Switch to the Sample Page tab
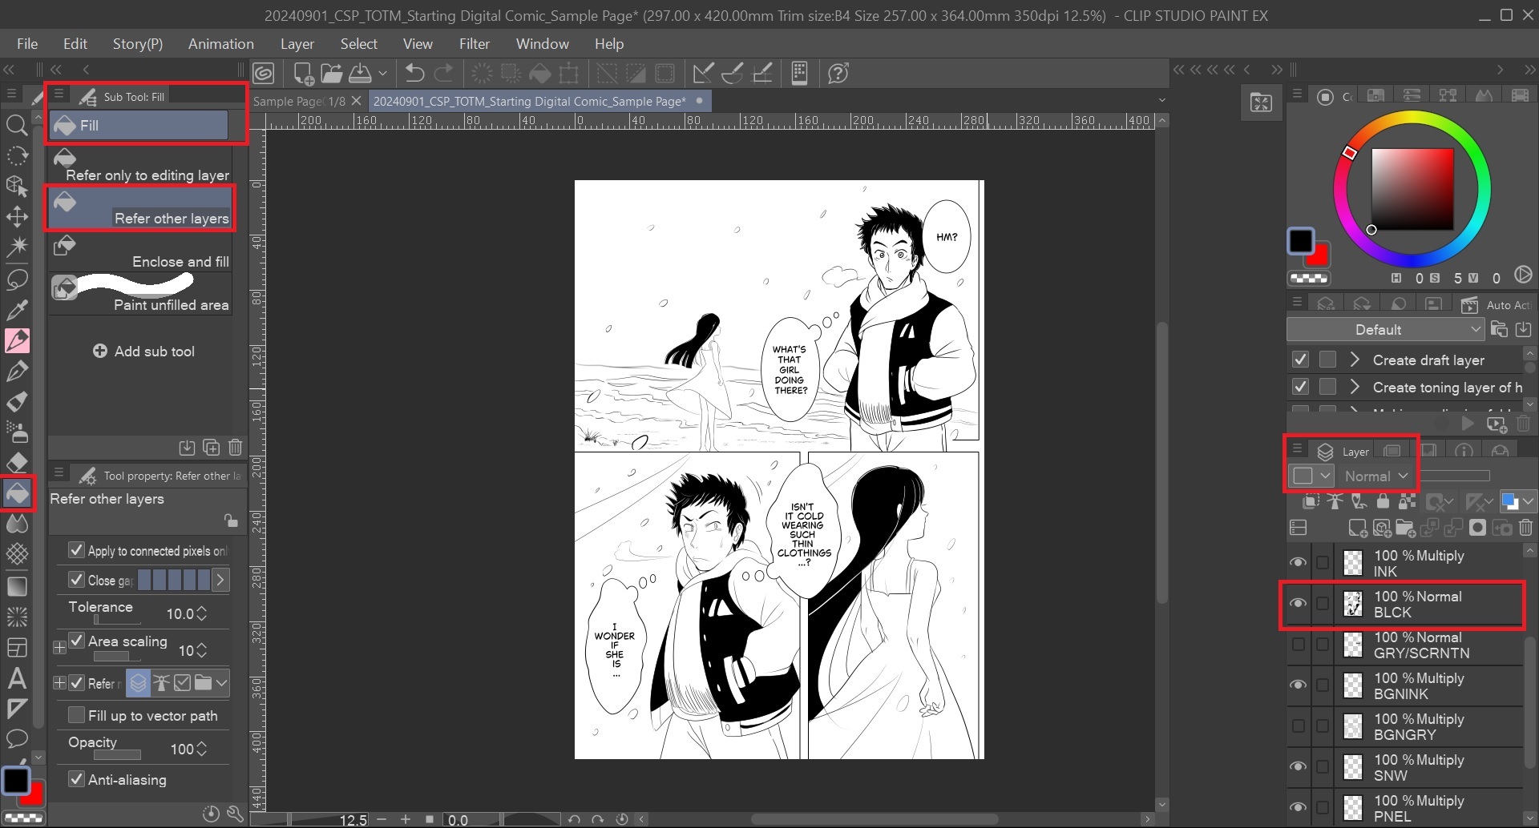Image resolution: width=1539 pixels, height=828 pixels. coord(298,102)
